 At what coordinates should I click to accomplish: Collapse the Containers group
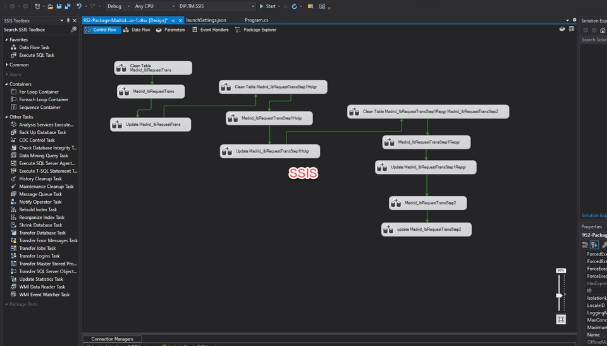click(6, 84)
